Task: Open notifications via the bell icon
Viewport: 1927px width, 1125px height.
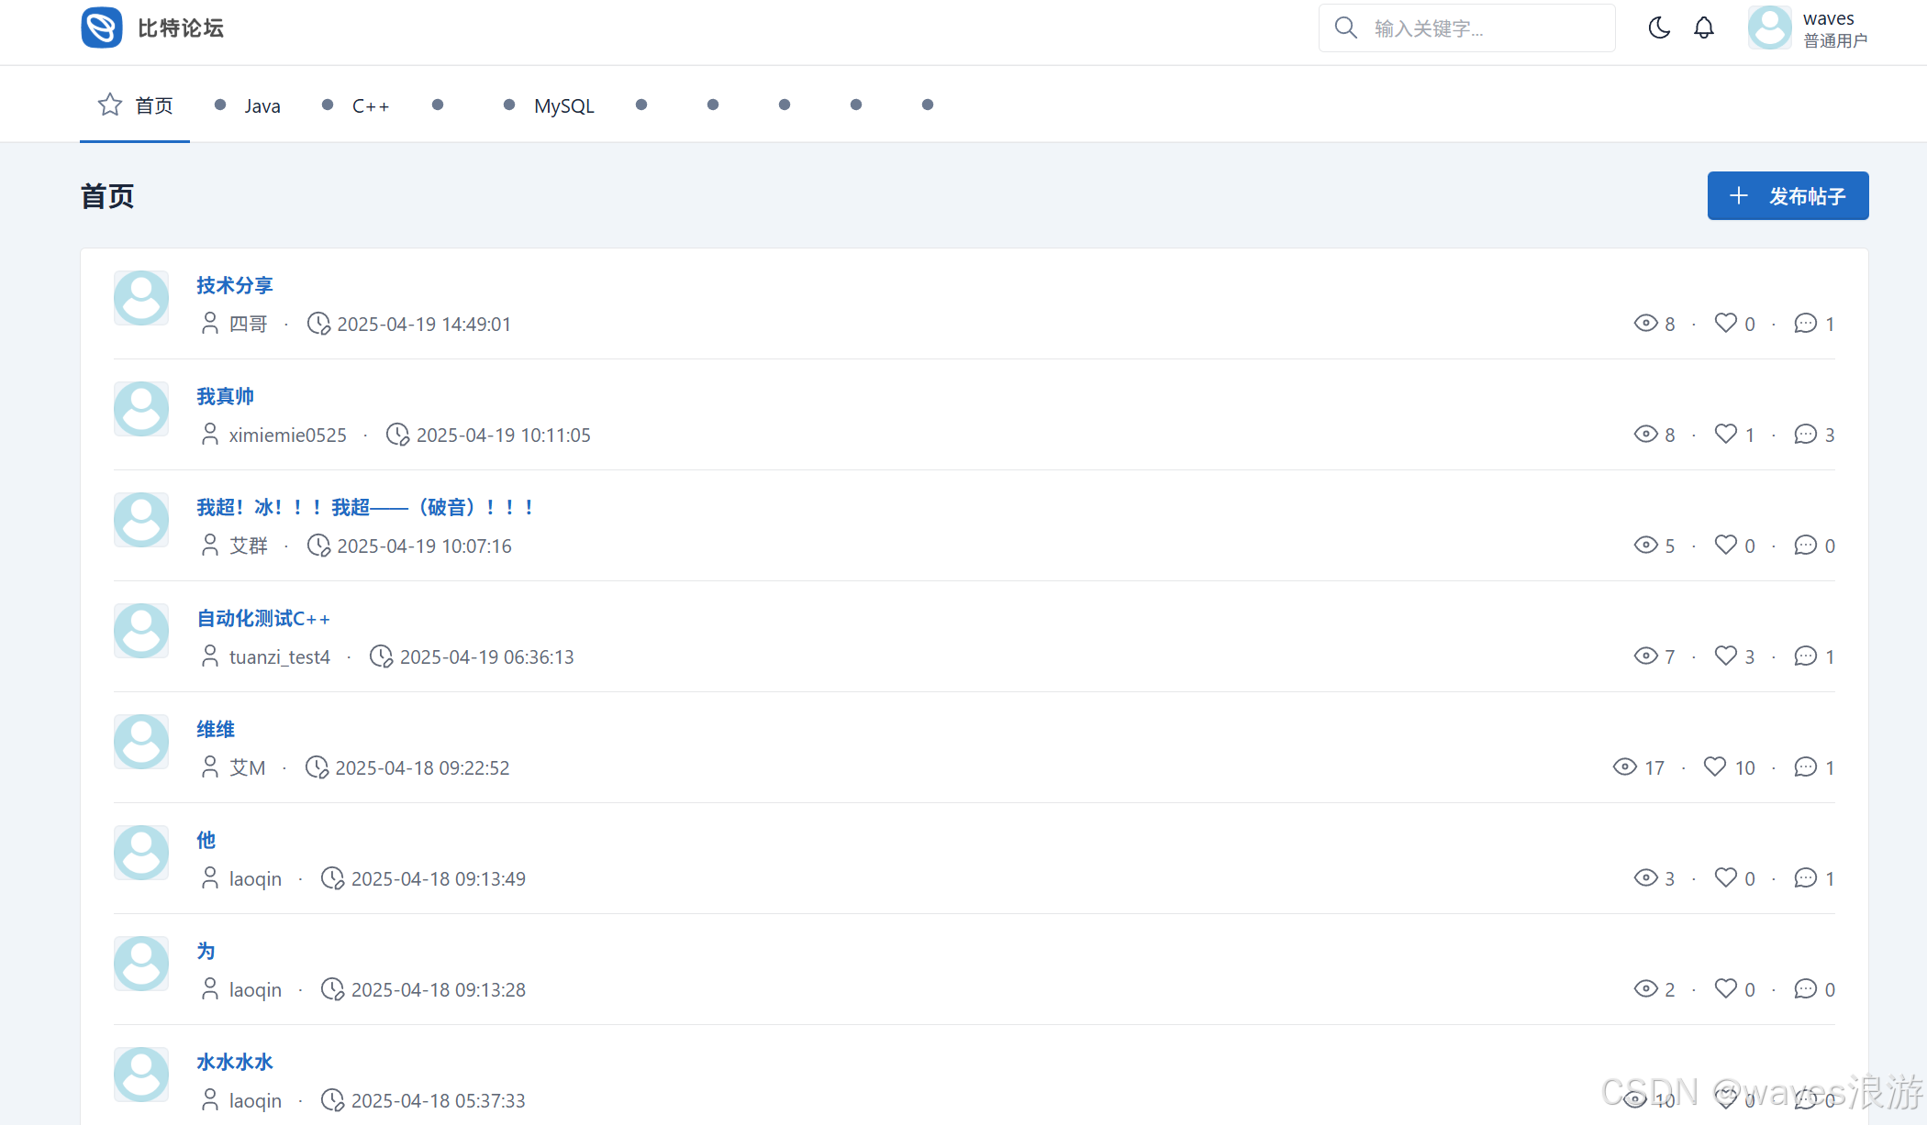Action: point(1704,28)
